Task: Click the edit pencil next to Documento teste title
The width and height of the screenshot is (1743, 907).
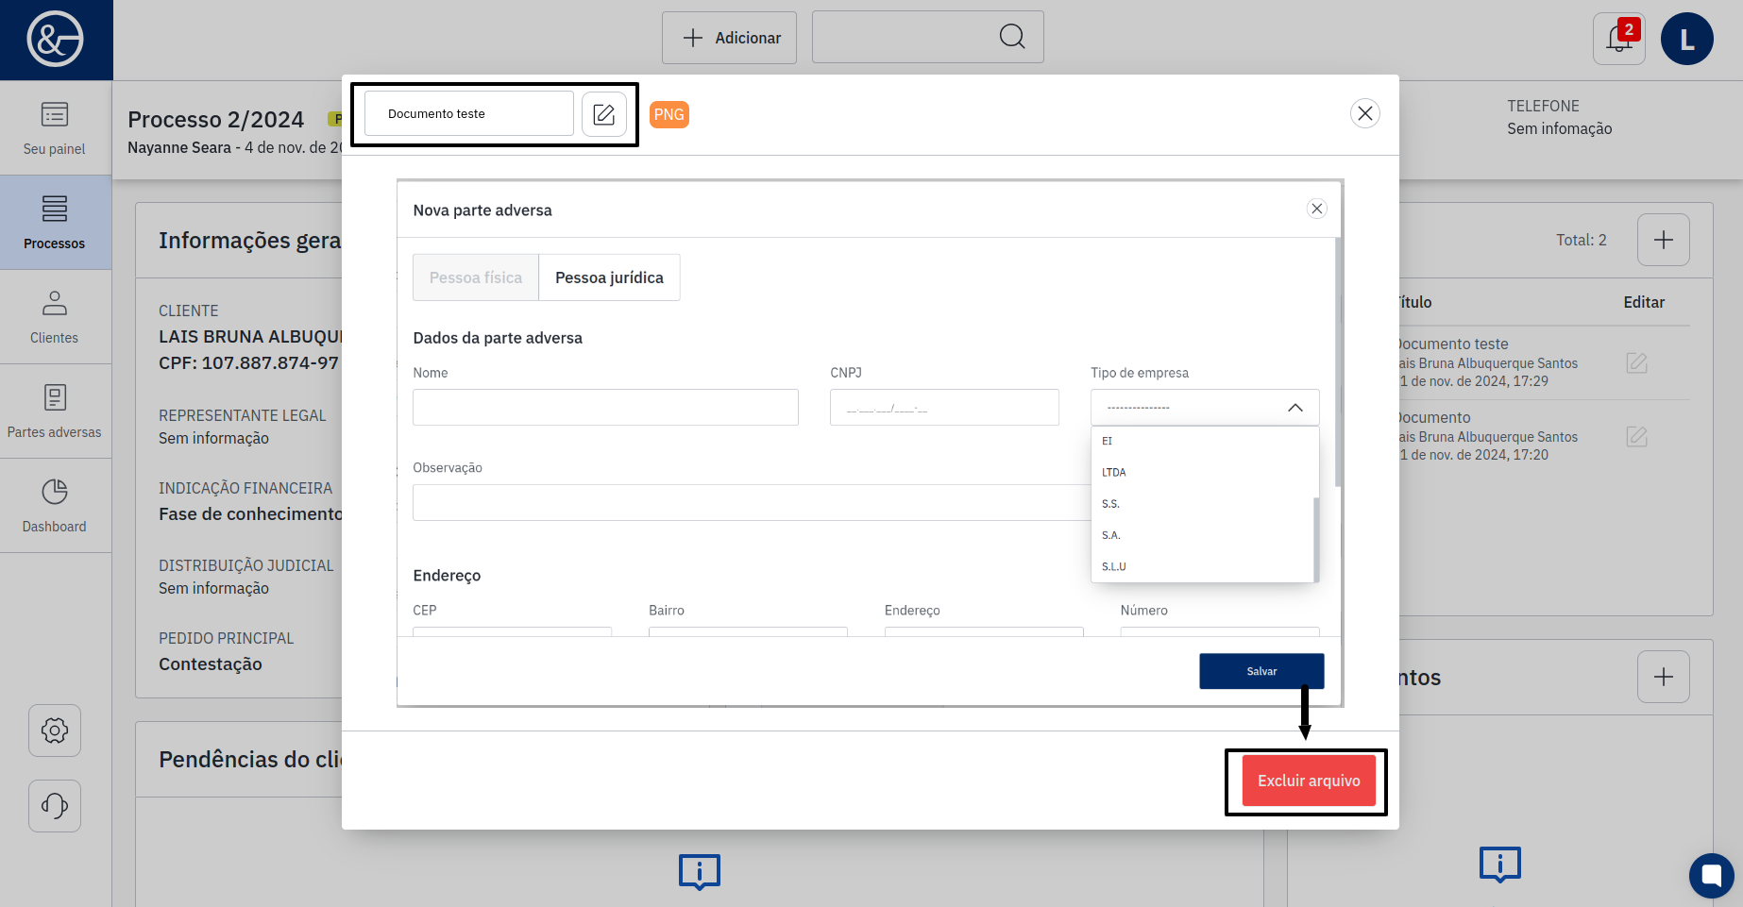Action: (604, 114)
